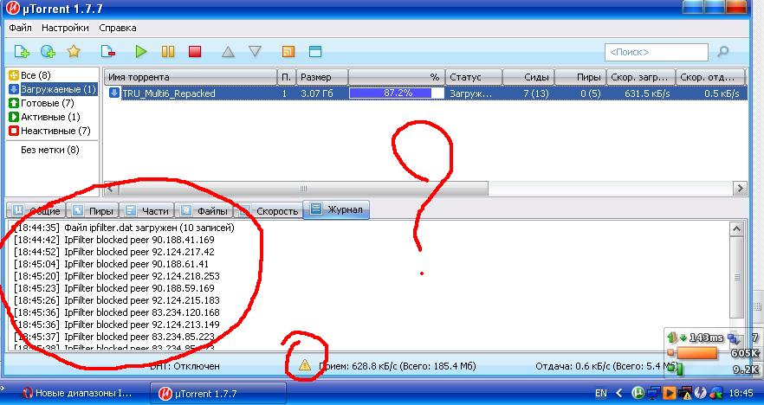Click the Create New Torrent star icon

click(74, 52)
